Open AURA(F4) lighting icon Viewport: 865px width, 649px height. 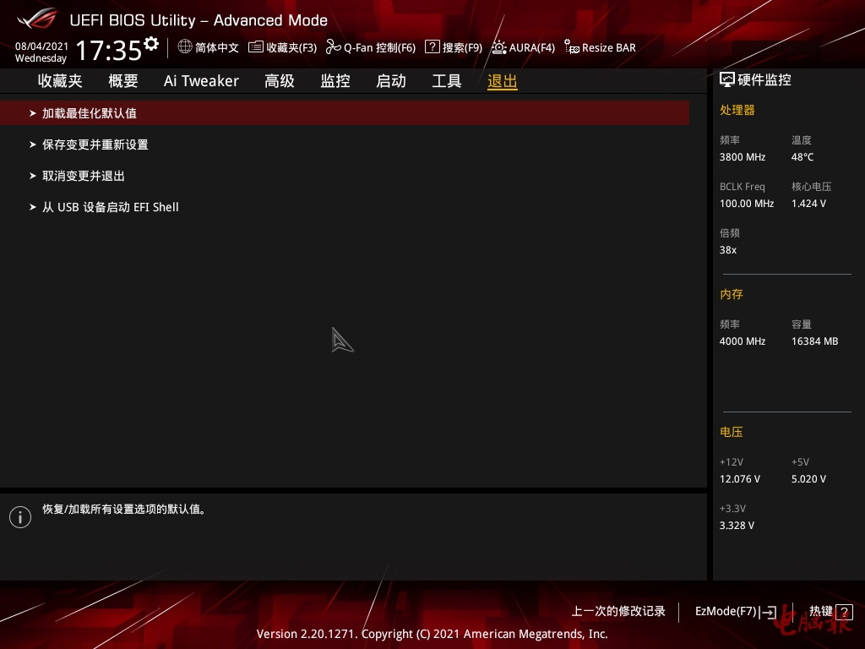click(x=499, y=47)
